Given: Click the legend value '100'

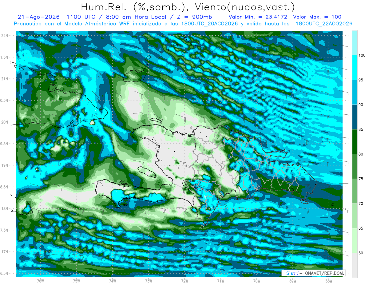Looking at the screenshot, I should click(x=362, y=55).
